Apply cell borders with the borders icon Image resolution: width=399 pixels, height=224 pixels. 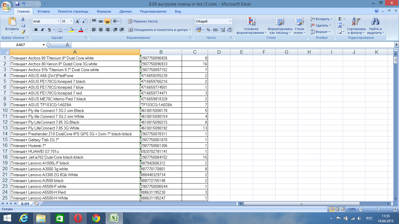pyautogui.click(x=60, y=30)
